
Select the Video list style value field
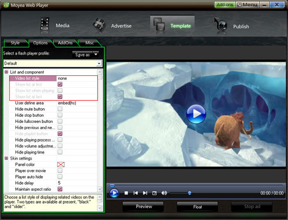click(x=77, y=78)
